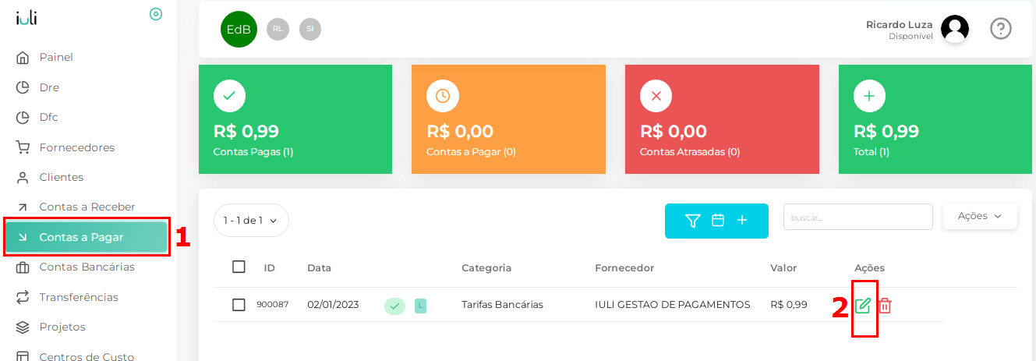Image resolution: width=1036 pixels, height=361 pixels.
Task: Delete entry 900087 using red trash icon
Action: [x=885, y=306]
